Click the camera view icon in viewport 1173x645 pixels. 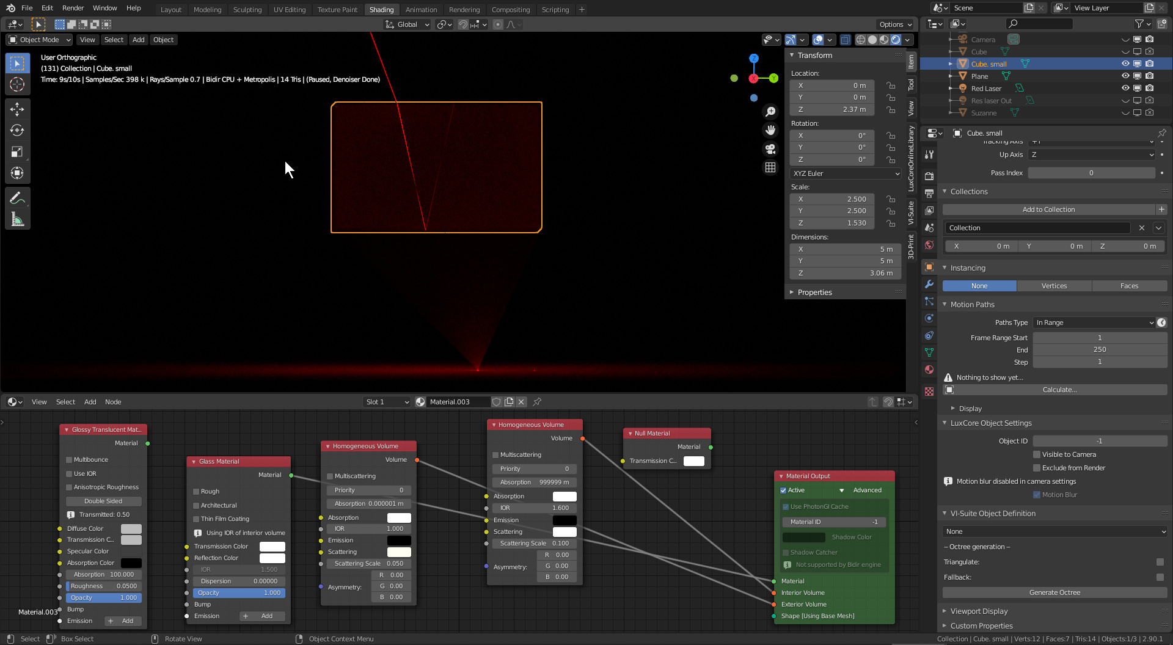[770, 148]
